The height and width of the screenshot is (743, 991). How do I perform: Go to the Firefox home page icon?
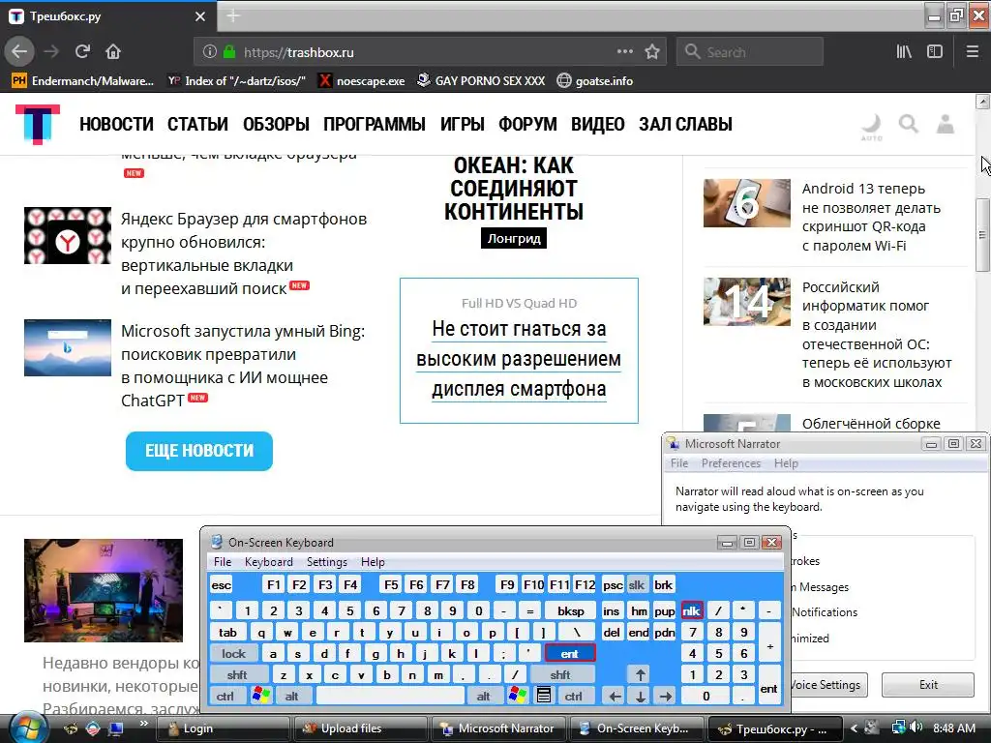[x=113, y=51]
